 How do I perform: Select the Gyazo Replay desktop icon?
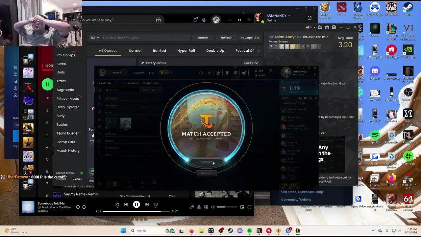click(x=375, y=10)
